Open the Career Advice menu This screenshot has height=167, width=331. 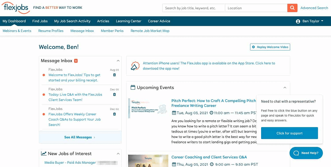coord(159,21)
